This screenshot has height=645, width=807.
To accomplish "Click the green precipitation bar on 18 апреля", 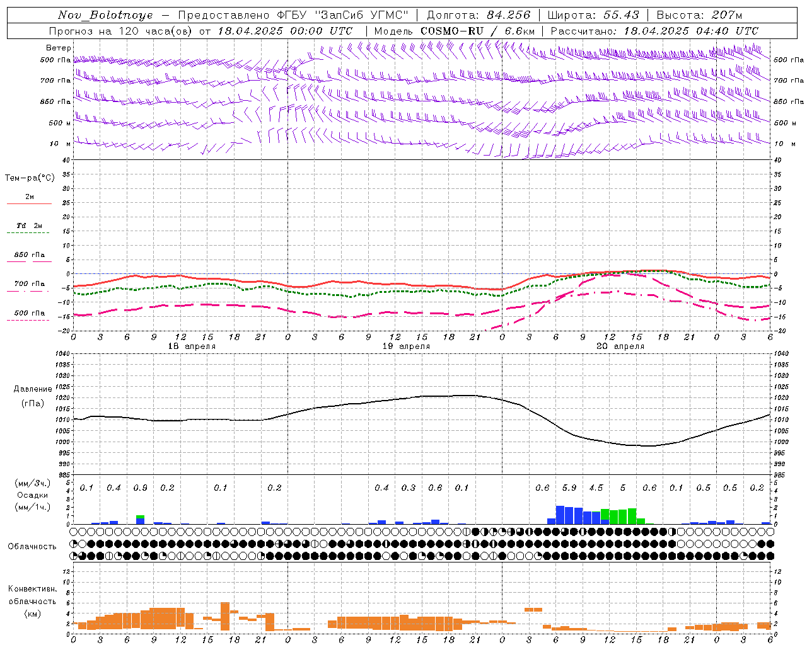I will 141,517.
